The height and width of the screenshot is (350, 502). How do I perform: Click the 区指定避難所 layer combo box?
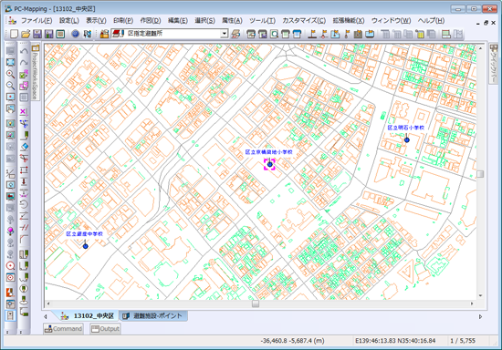pos(170,33)
